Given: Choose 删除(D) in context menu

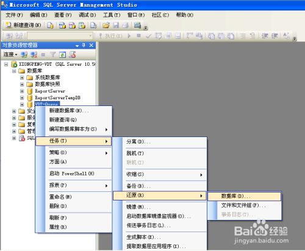Looking at the screenshot, I should tap(74, 206).
